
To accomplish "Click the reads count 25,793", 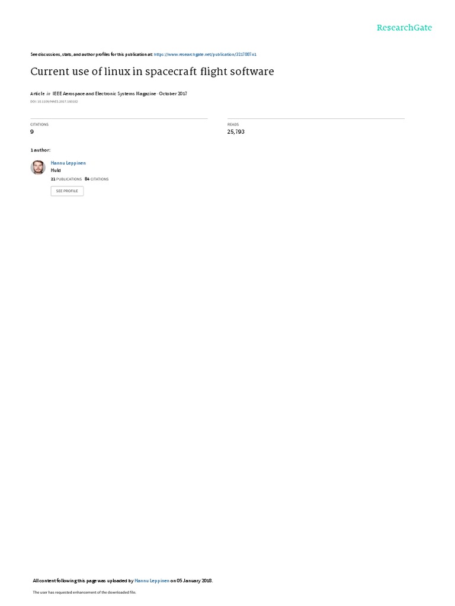I will click(236, 132).
